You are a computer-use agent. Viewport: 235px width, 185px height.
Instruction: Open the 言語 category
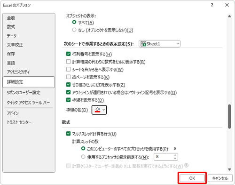[x=29, y=63]
